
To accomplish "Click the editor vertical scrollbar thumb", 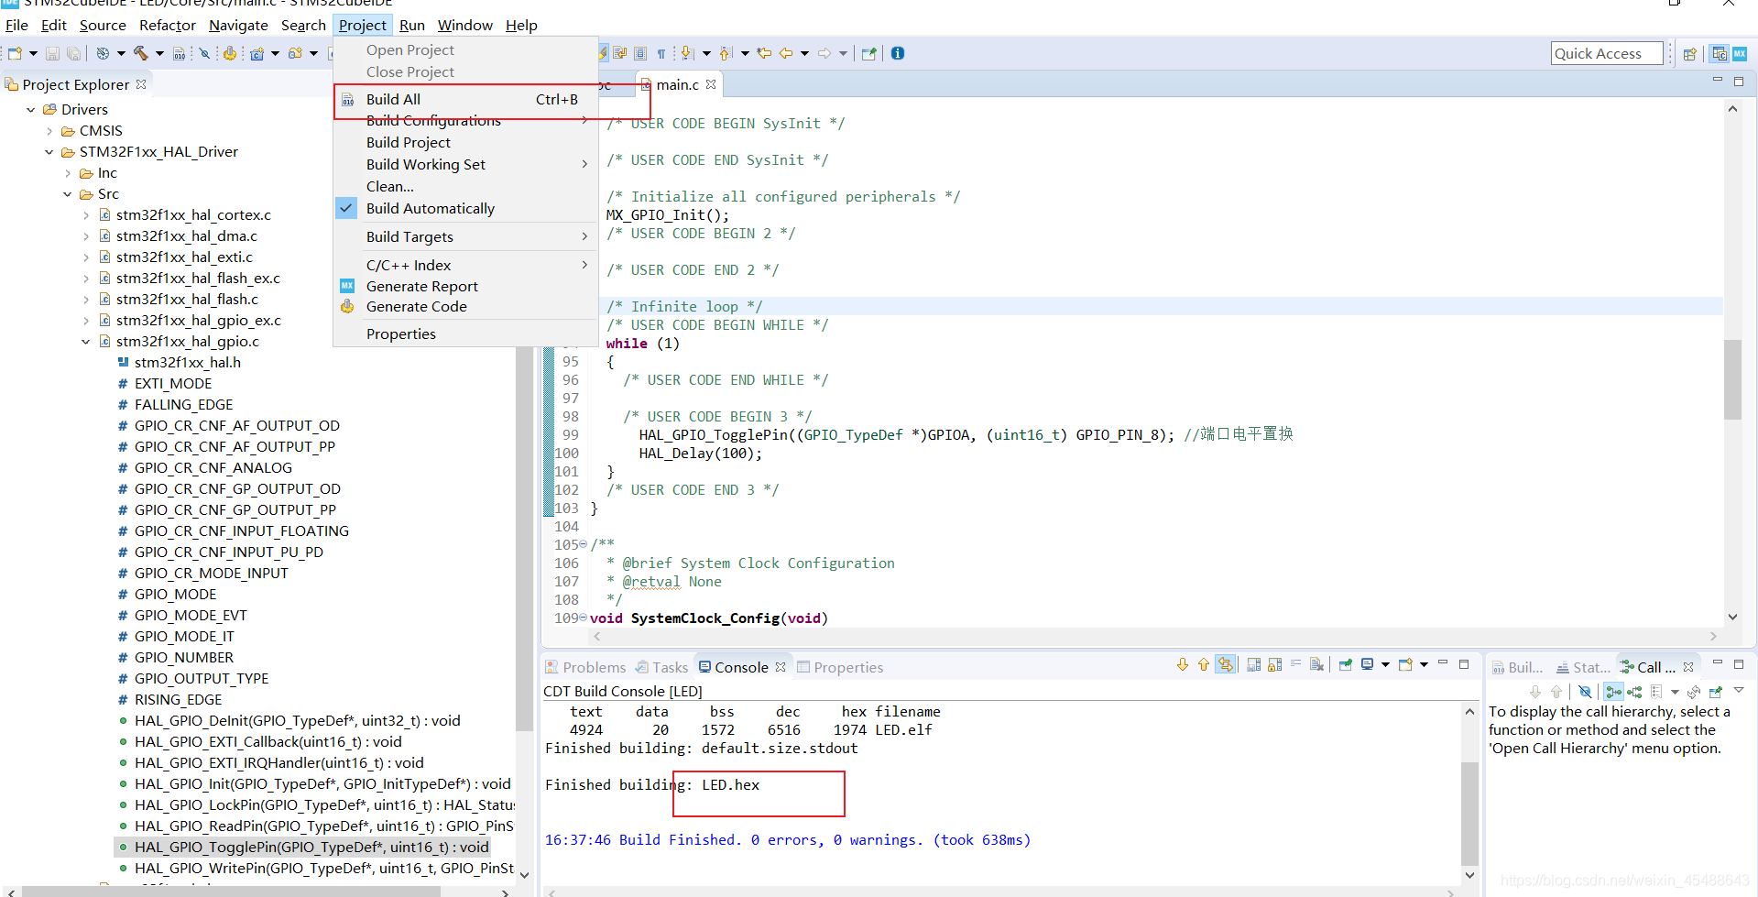I will tap(1732, 378).
